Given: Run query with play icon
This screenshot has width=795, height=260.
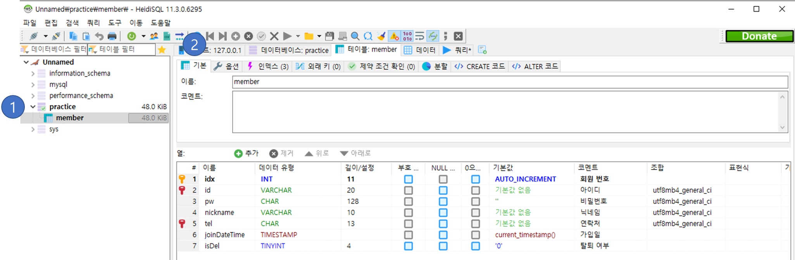Looking at the screenshot, I should [287, 36].
